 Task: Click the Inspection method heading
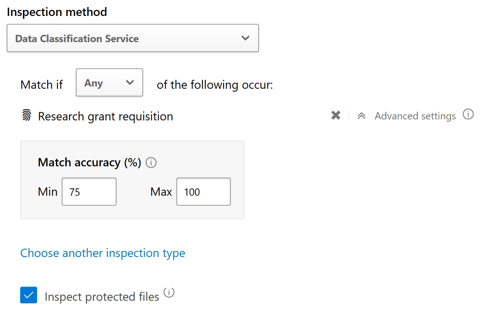(57, 12)
